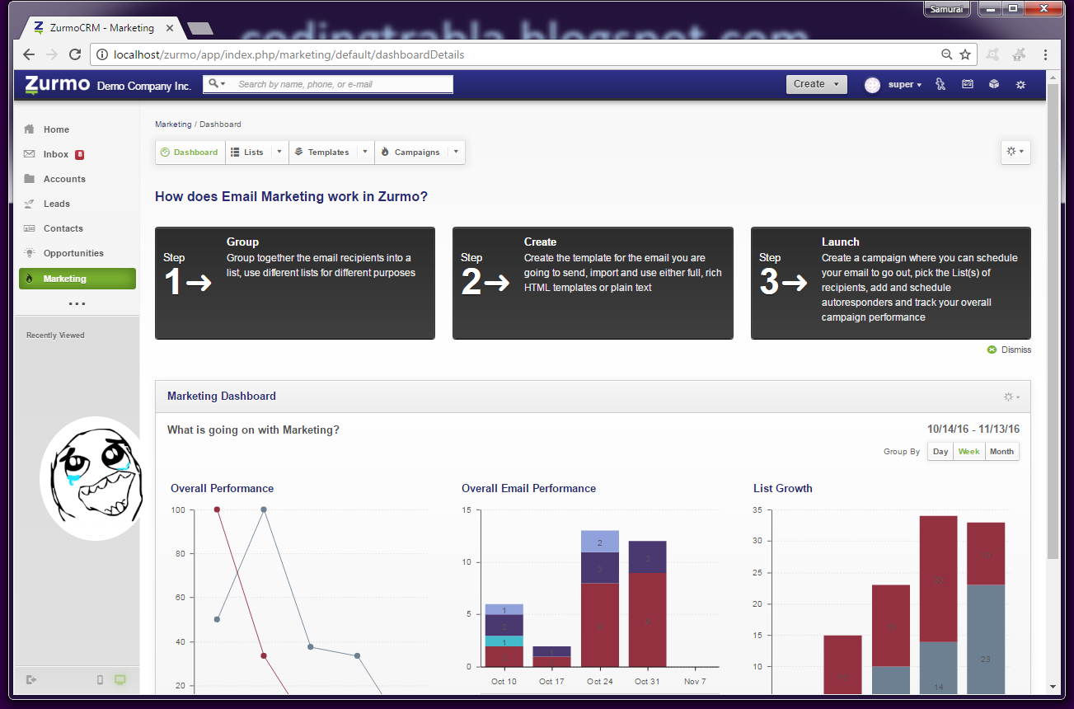Click the Opportunities lightbulb icon
1074x709 pixels.
pyautogui.click(x=30, y=253)
